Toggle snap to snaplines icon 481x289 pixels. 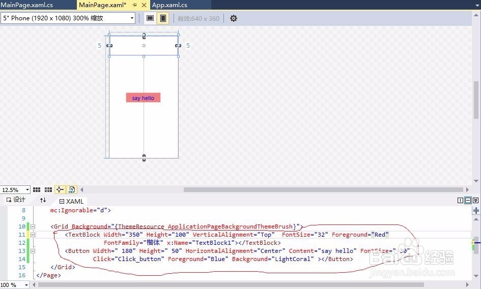click(x=60, y=190)
